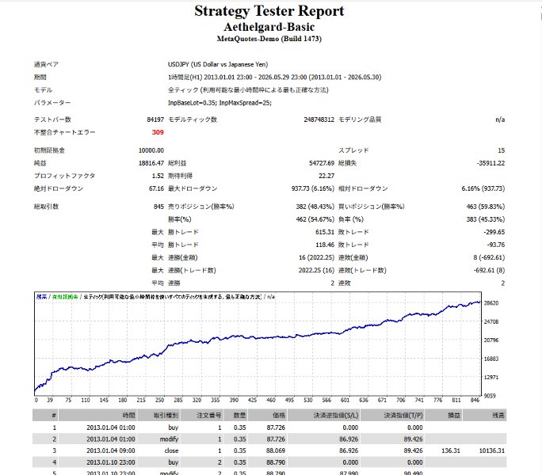Click the profit factor value 1.52

click(x=158, y=176)
